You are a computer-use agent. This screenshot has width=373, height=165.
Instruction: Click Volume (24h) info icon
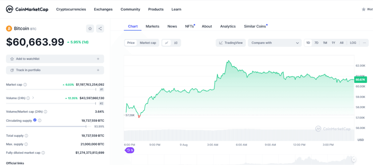coord(28,98)
